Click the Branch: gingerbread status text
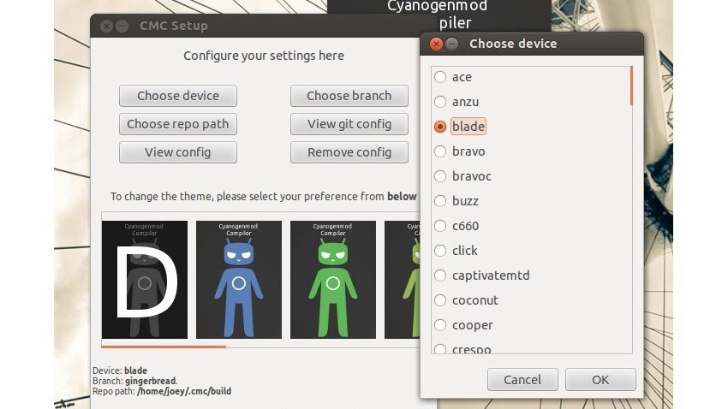Viewport: 728px width, 409px height. tap(135, 381)
